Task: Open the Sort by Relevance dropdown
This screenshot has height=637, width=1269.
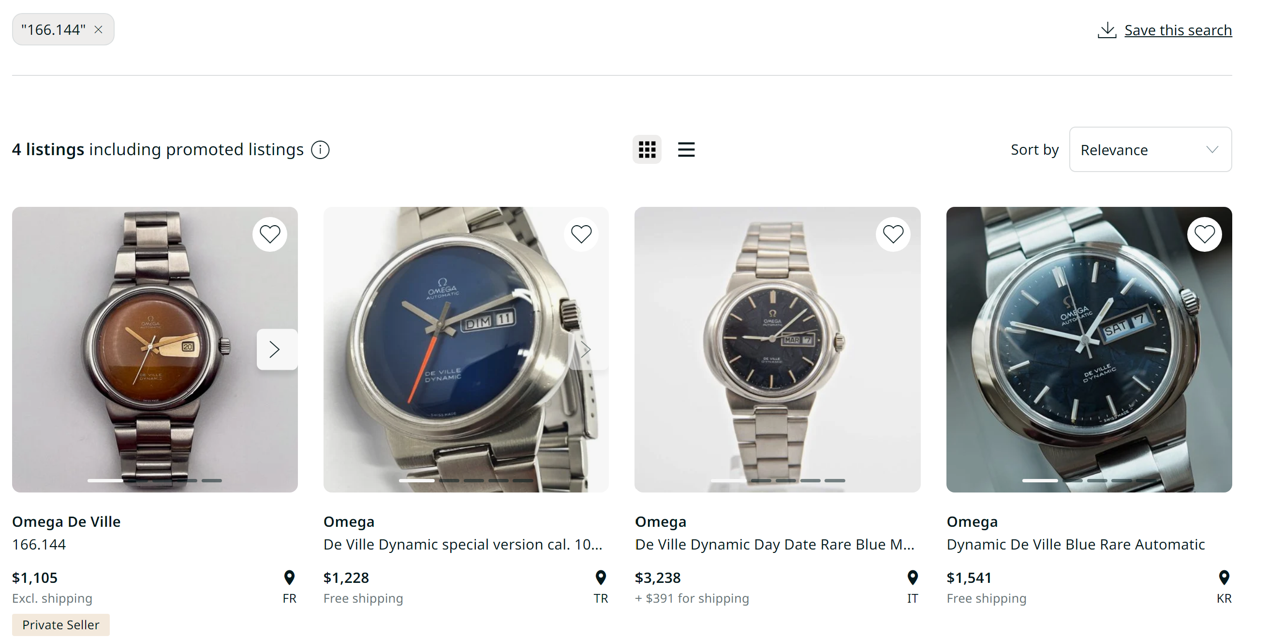Action: [x=1150, y=150]
